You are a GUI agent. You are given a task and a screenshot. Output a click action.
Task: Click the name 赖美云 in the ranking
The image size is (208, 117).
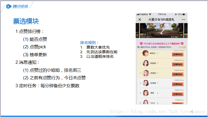pos(153,53)
